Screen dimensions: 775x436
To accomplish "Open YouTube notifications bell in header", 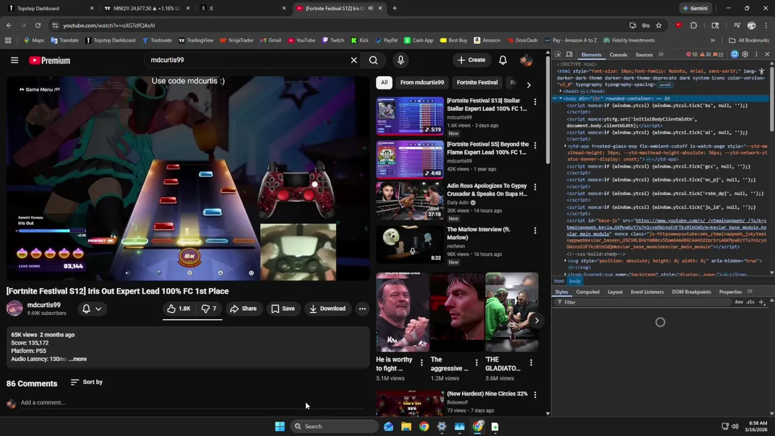I will [x=503, y=60].
